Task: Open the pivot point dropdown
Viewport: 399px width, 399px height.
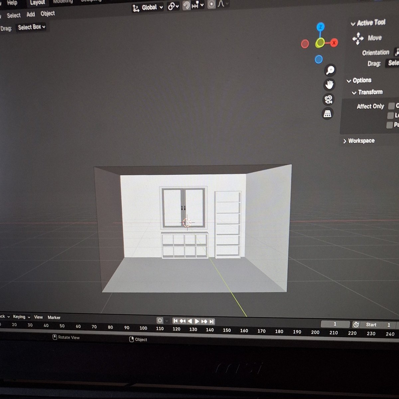Action: pos(173,6)
